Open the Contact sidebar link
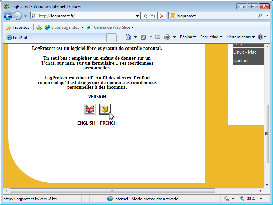The width and height of the screenshot is (273, 205). [248, 61]
